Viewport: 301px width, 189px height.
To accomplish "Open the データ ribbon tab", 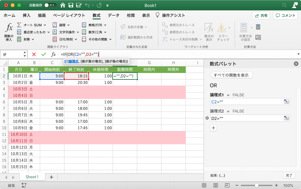I will point(114,15).
